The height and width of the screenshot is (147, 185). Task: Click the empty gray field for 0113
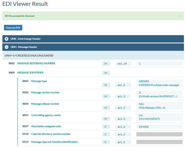tap(159, 142)
